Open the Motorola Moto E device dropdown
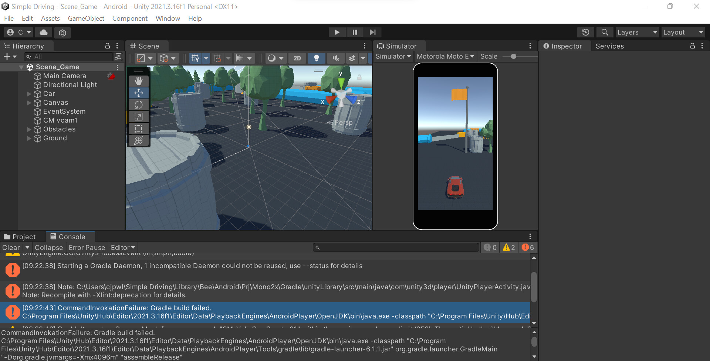 445,57
